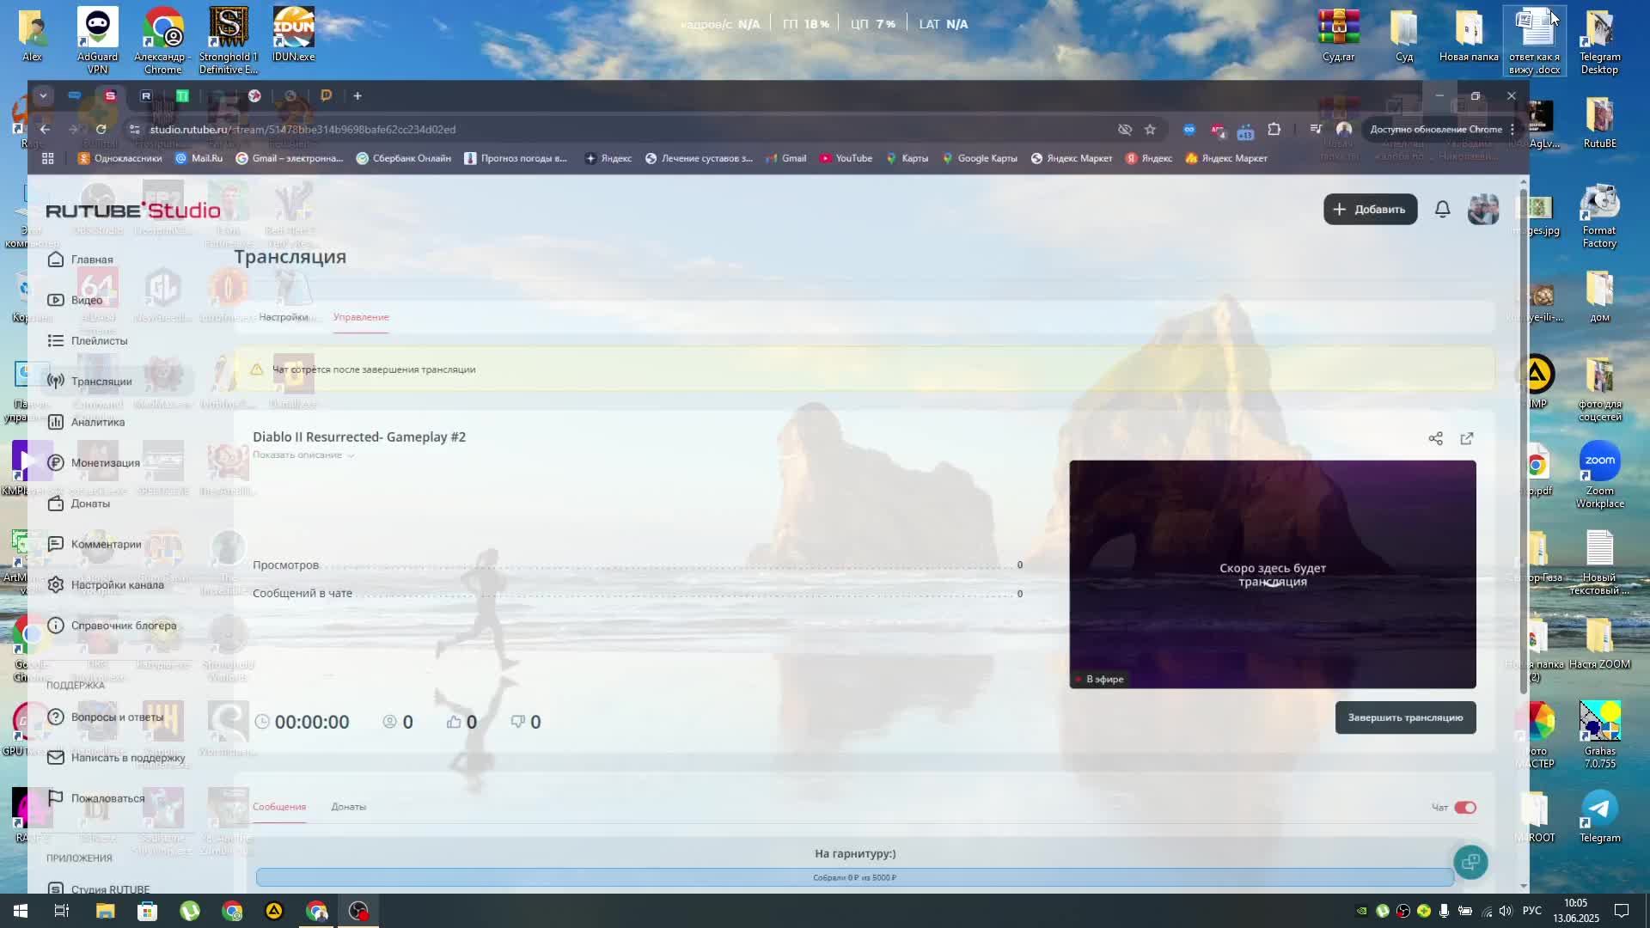Go to Монетизация in the sidebar
The width and height of the screenshot is (1650, 928).
pyautogui.click(x=105, y=463)
